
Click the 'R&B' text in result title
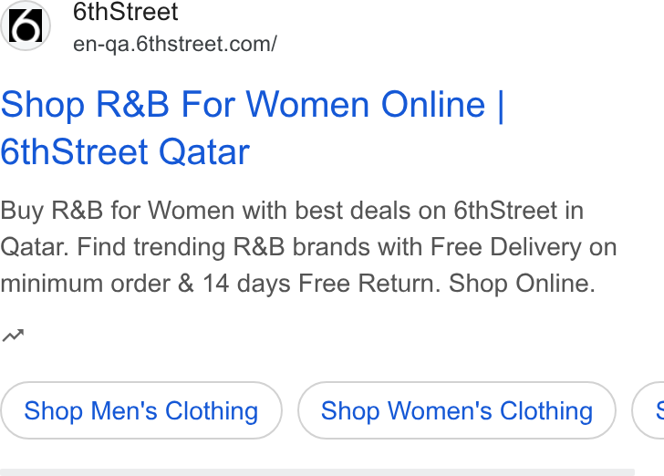point(132,105)
